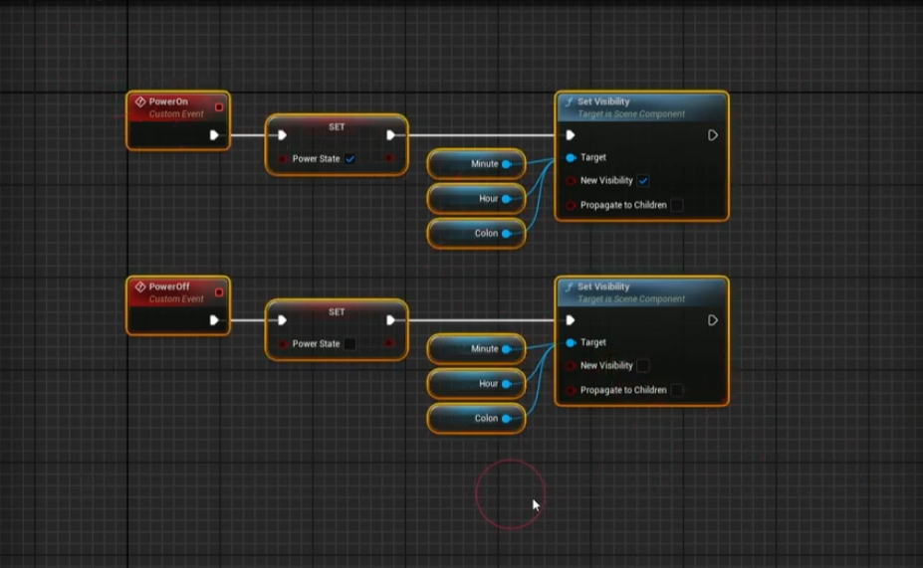The height and width of the screenshot is (568, 923).
Task: Select the SET node header in the PowerOff chain
Action: (x=337, y=311)
